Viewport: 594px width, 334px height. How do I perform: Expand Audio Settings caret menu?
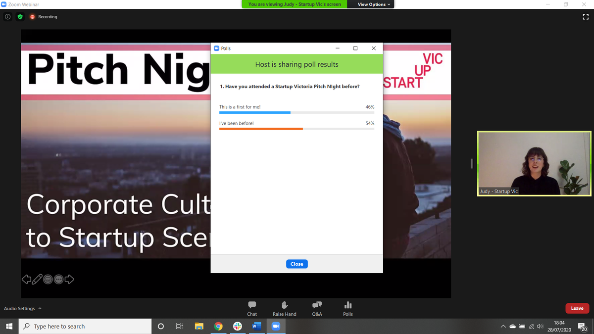(x=40, y=308)
